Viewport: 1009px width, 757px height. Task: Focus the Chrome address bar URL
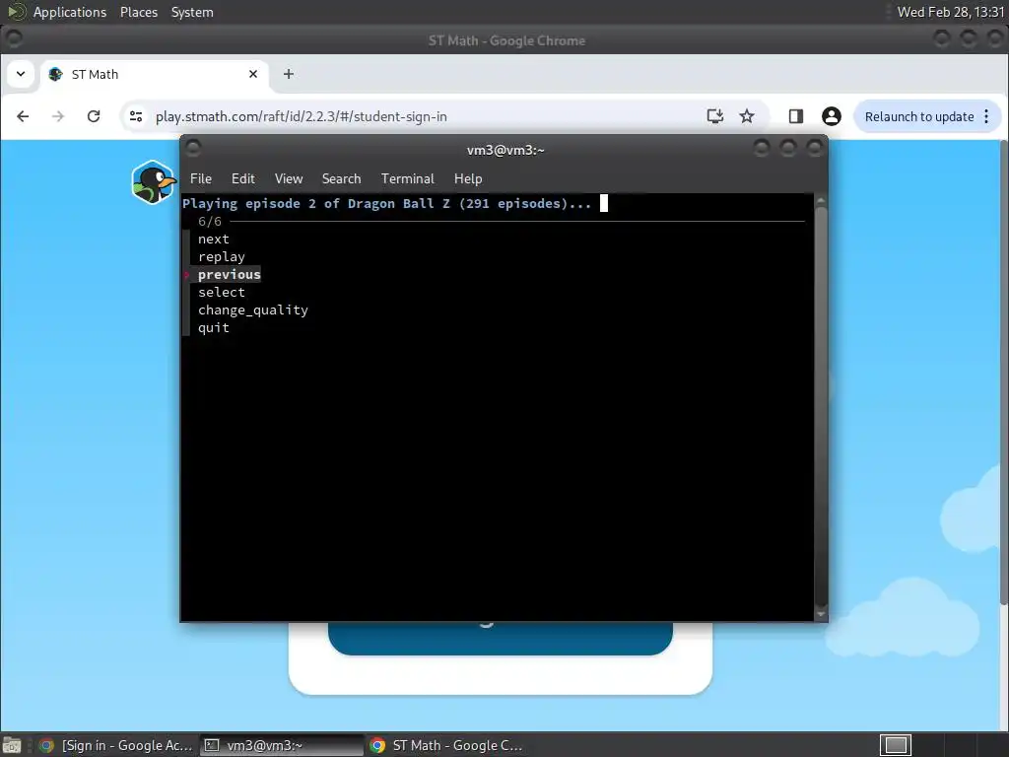[302, 116]
